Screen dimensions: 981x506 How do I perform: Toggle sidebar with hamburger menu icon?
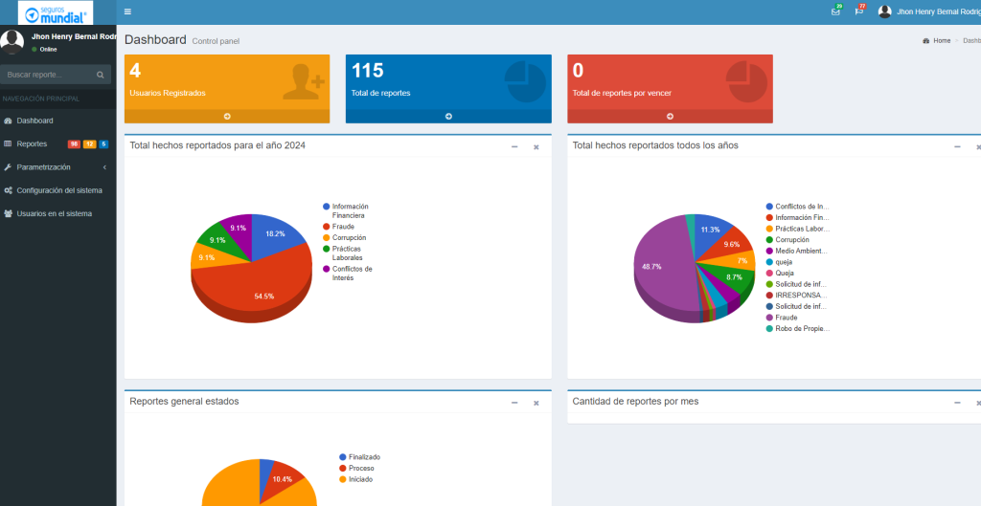(127, 11)
